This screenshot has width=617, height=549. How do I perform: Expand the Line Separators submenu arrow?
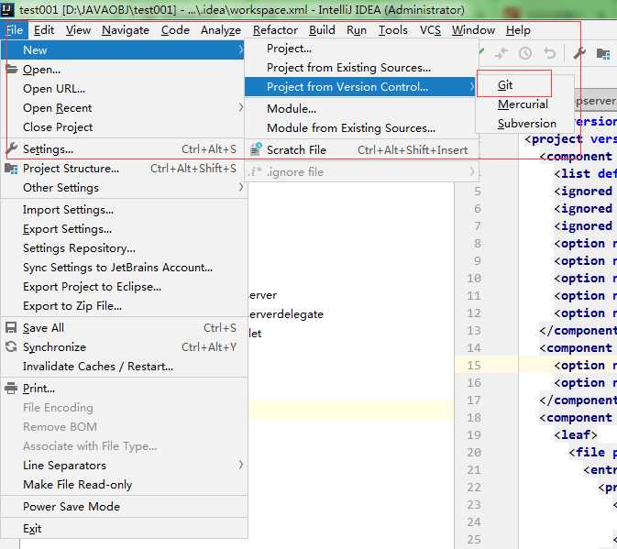240,465
